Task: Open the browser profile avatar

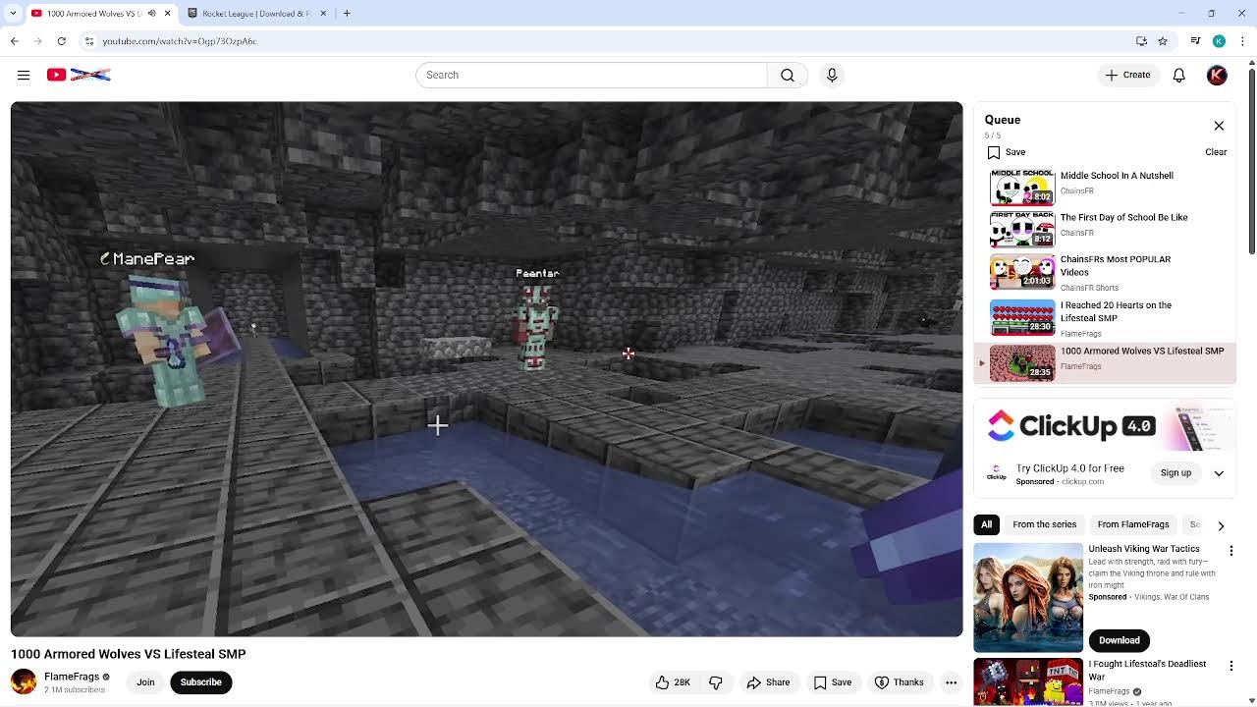Action: click(x=1219, y=41)
